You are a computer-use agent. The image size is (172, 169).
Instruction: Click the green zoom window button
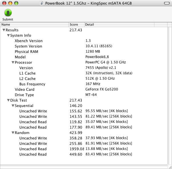pyautogui.click(x=16, y=3)
